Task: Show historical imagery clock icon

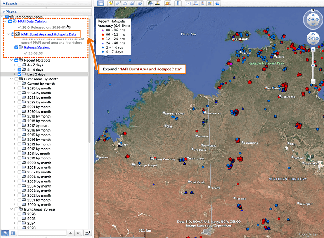Action: click(150, 3)
